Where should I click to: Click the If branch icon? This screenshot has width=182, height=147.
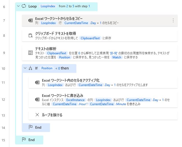click(x=30, y=68)
